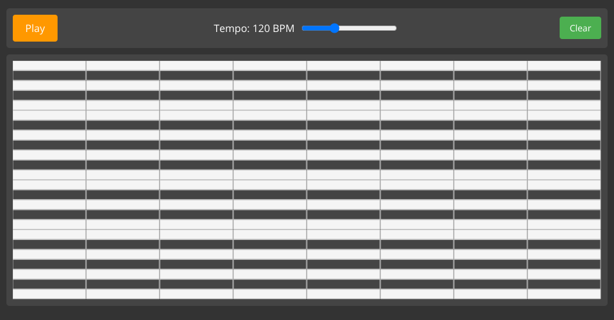Viewport: 614px width, 320px height.
Task: Activate top-row note cell in the fifth column
Action: coord(343,65)
